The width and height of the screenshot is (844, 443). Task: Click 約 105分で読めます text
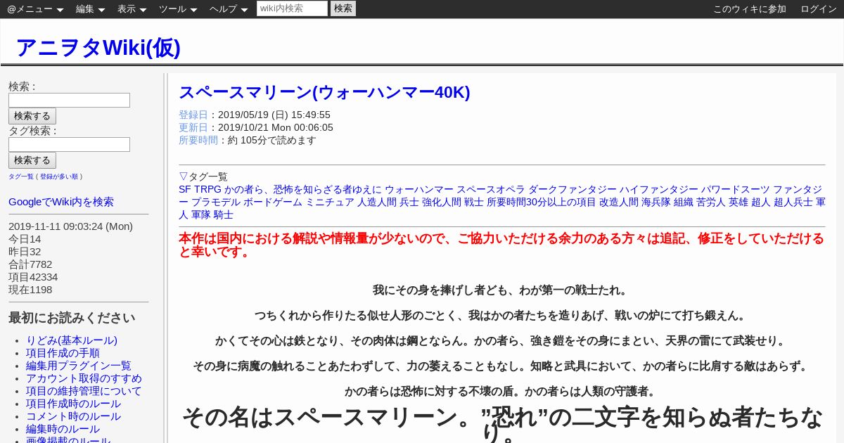(x=272, y=140)
